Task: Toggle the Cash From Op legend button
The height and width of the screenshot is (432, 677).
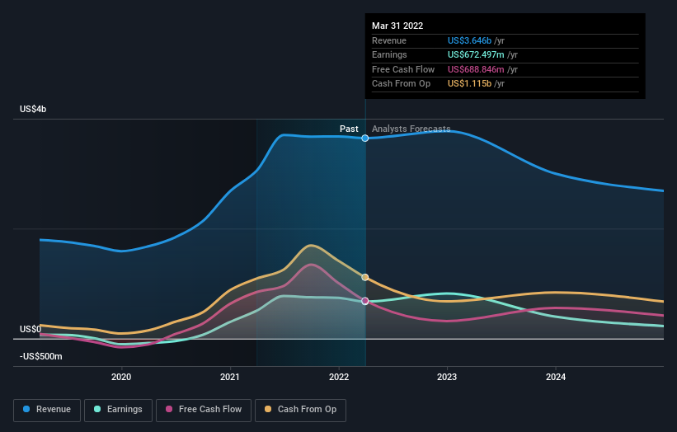Action: [300, 410]
